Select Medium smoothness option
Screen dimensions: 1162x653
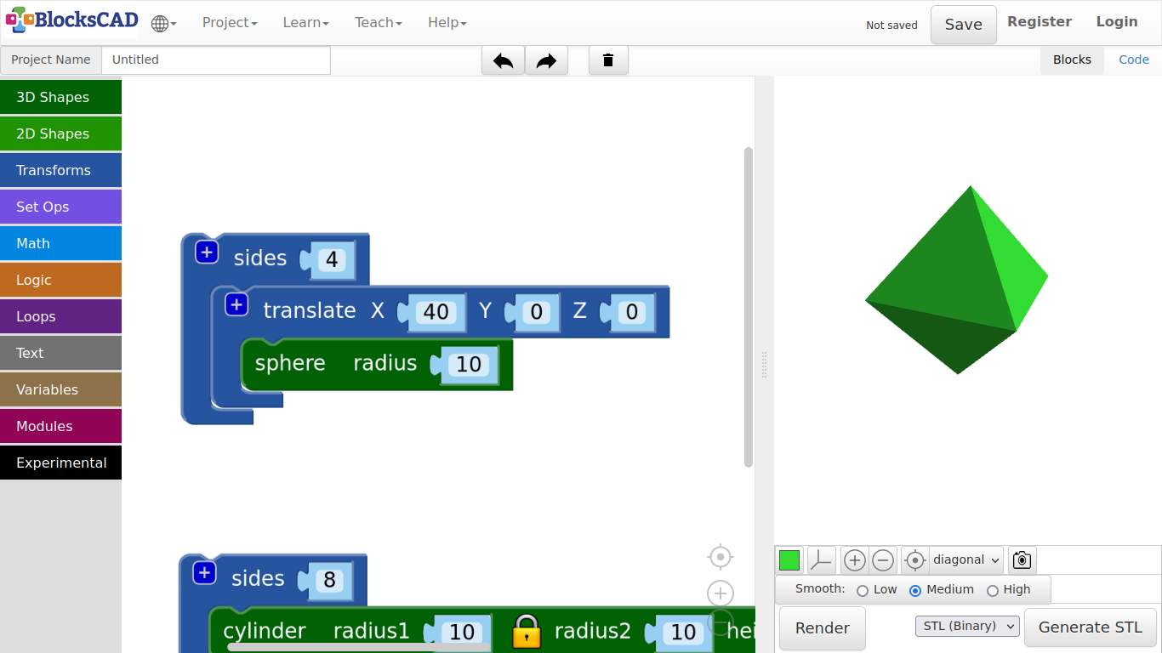[x=915, y=590]
